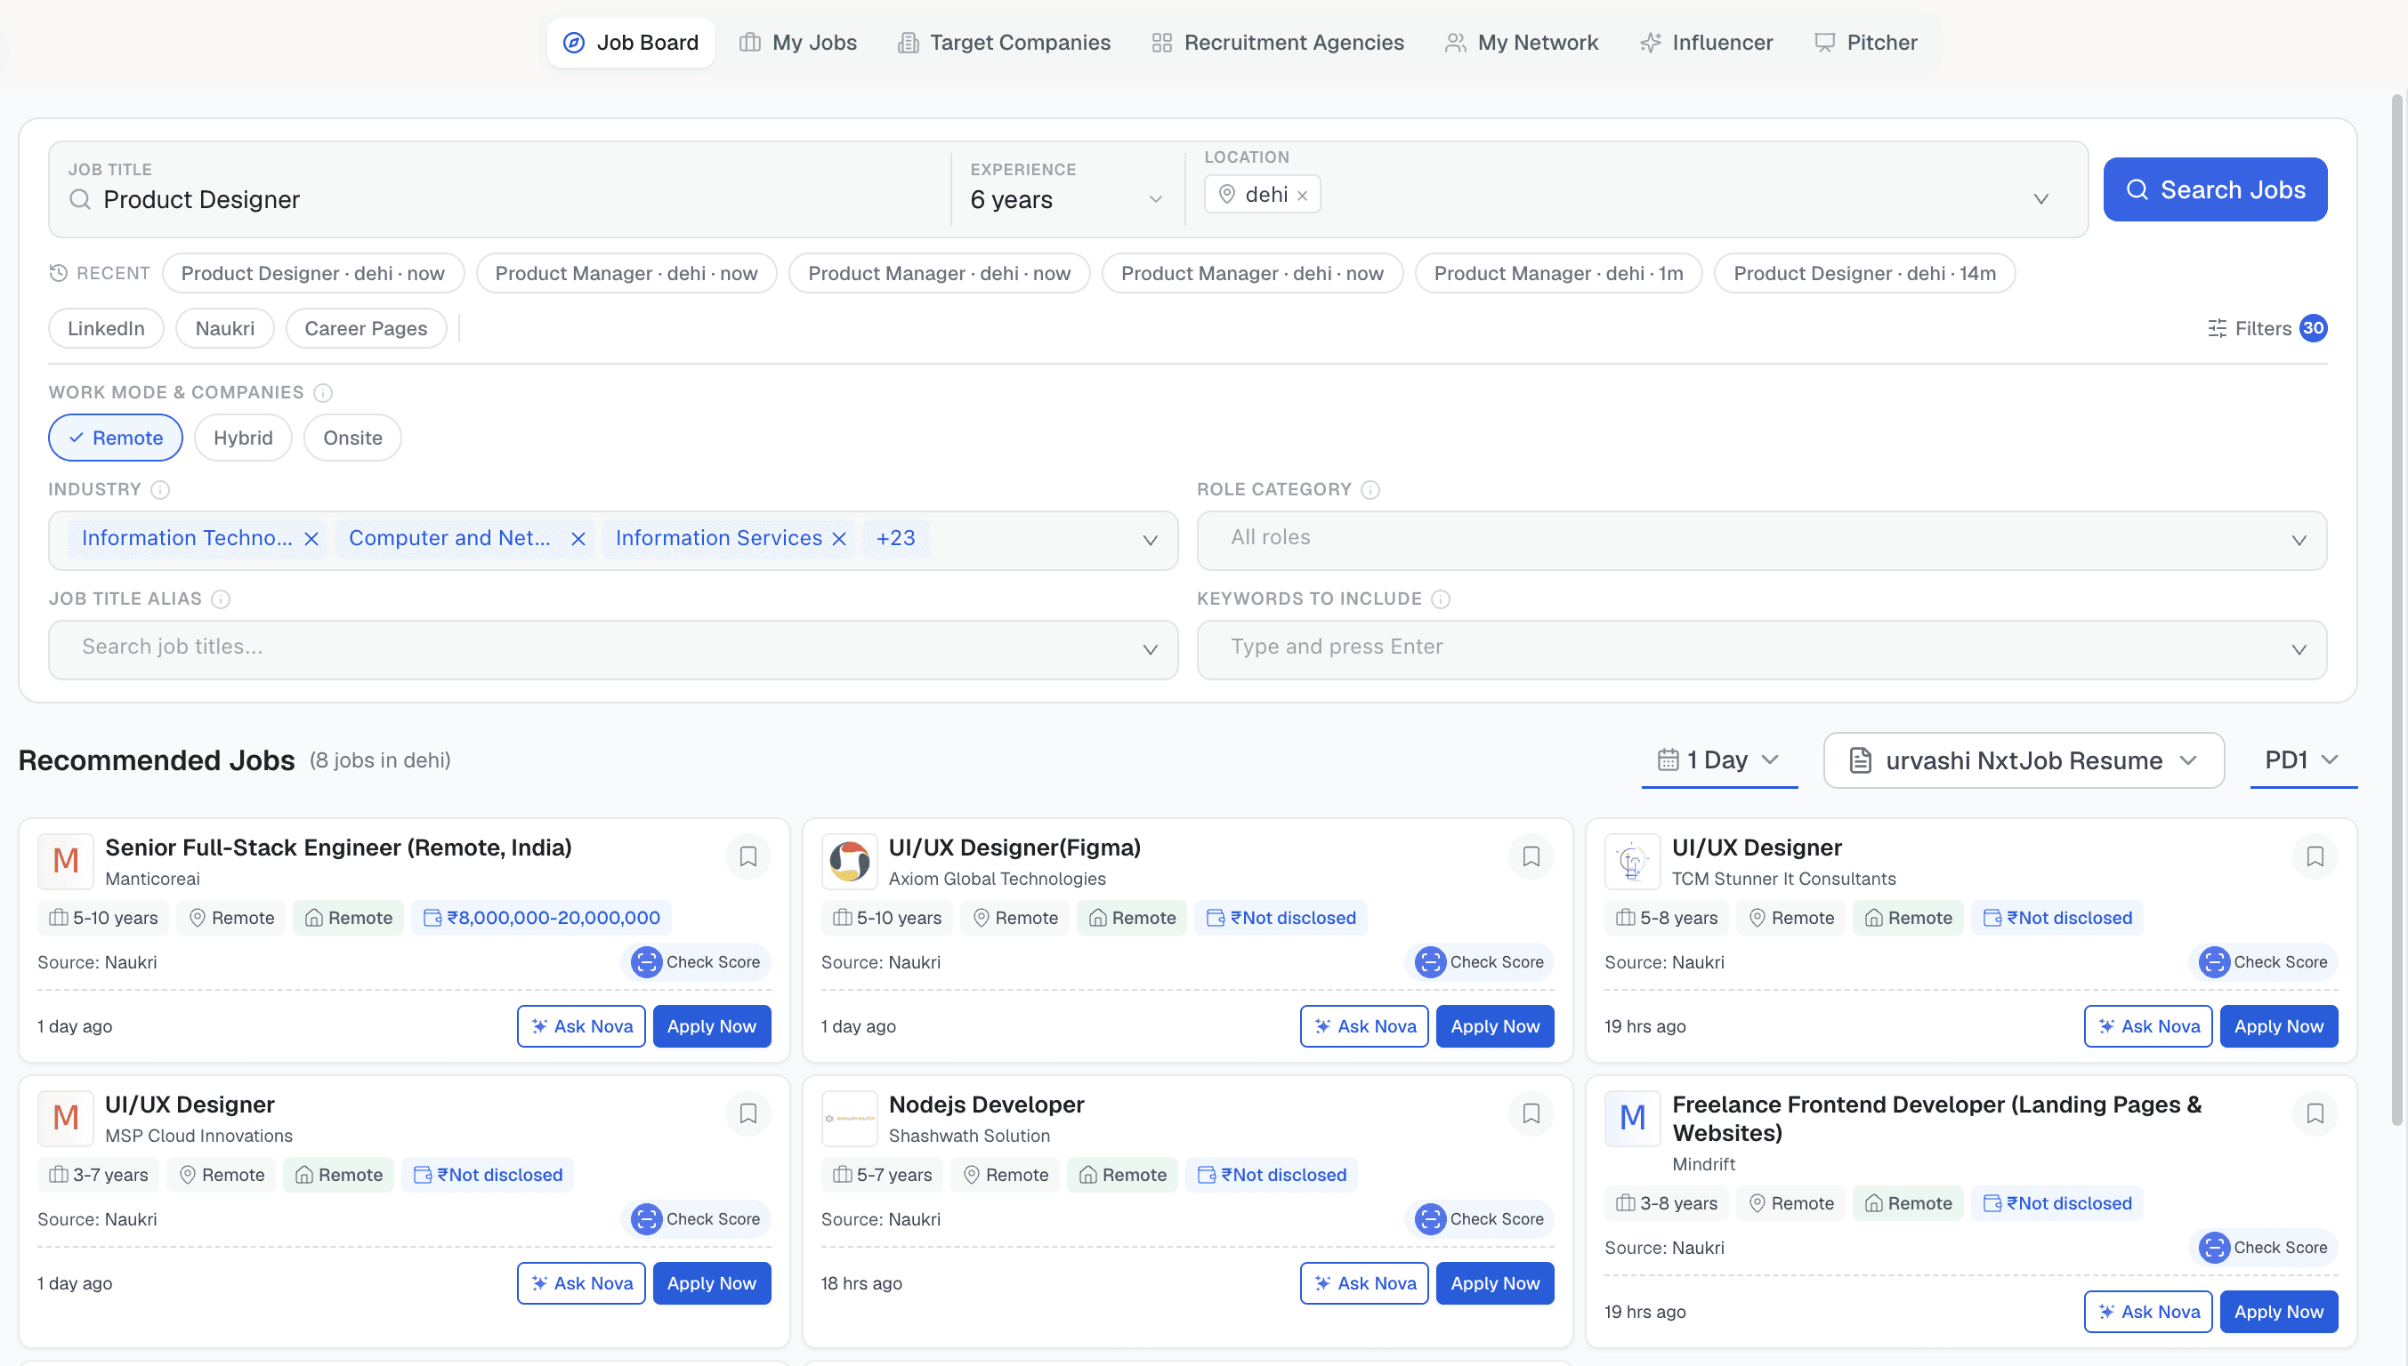Toggle the LinkedIn source filter
Viewport: 2408px width, 1366px height.
pos(106,328)
